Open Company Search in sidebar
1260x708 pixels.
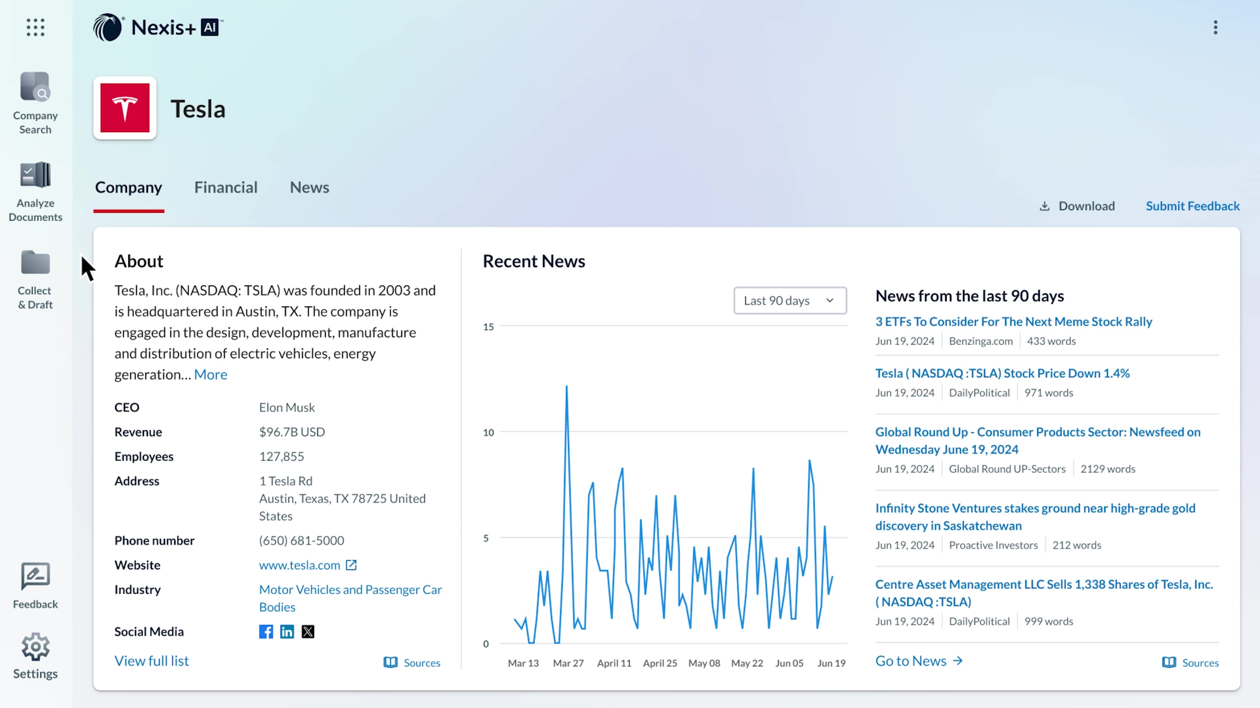(x=35, y=103)
